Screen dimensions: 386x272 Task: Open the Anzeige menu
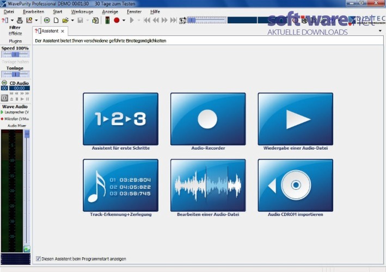click(x=110, y=11)
